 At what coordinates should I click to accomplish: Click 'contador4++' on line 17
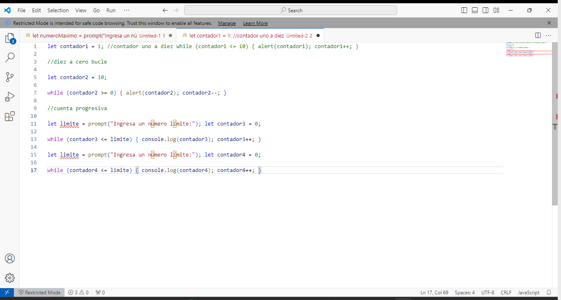tap(234, 170)
